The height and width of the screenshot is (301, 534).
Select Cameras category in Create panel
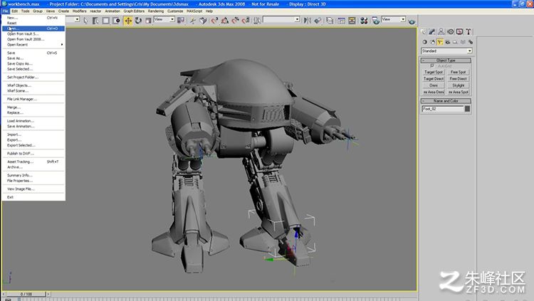448,42
